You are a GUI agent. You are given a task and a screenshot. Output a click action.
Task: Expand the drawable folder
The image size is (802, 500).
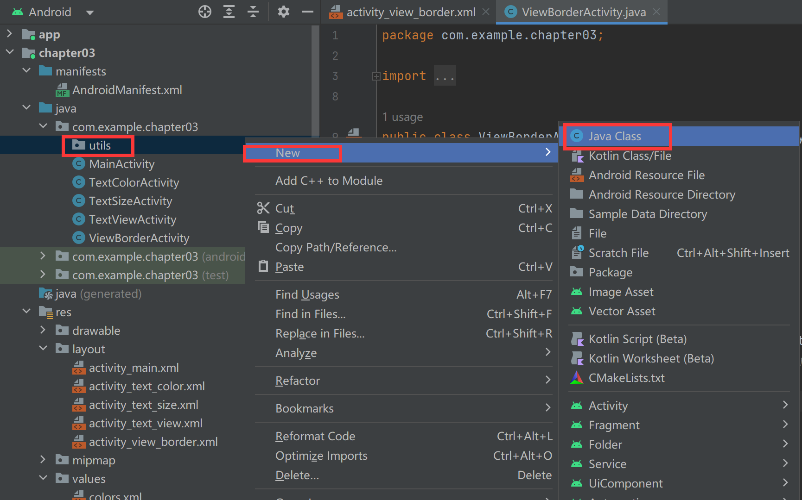43,330
